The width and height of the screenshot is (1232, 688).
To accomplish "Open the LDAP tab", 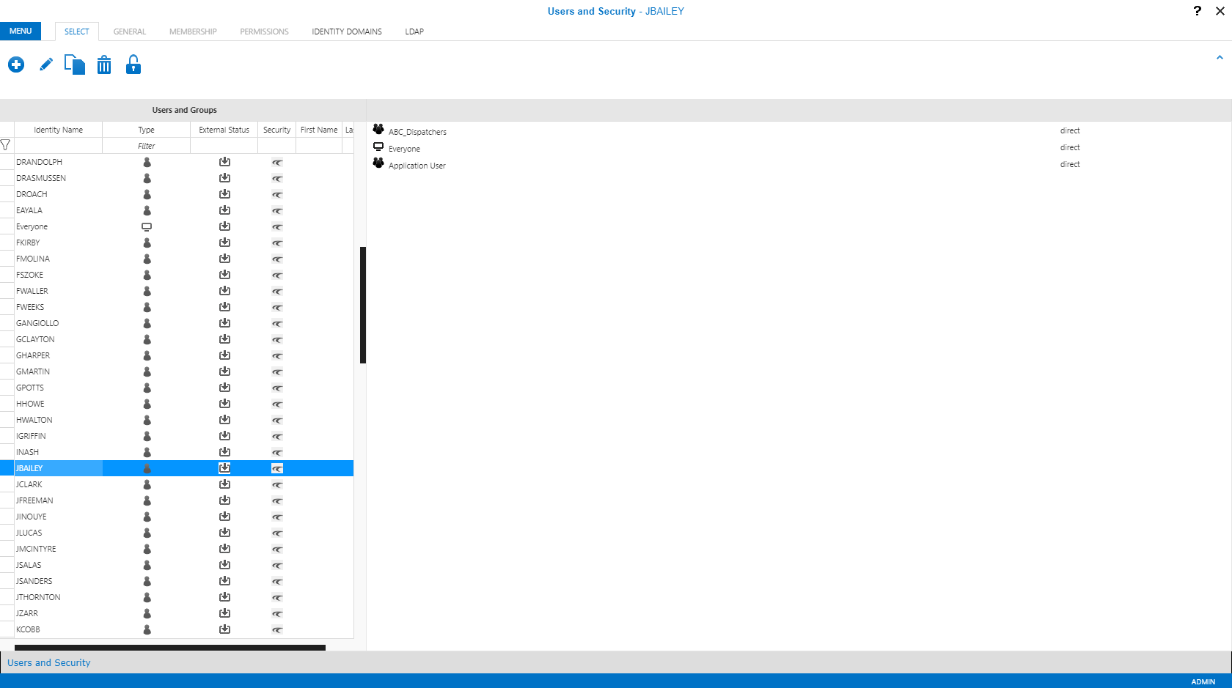I will pyautogui.click(x=414, y=32).
